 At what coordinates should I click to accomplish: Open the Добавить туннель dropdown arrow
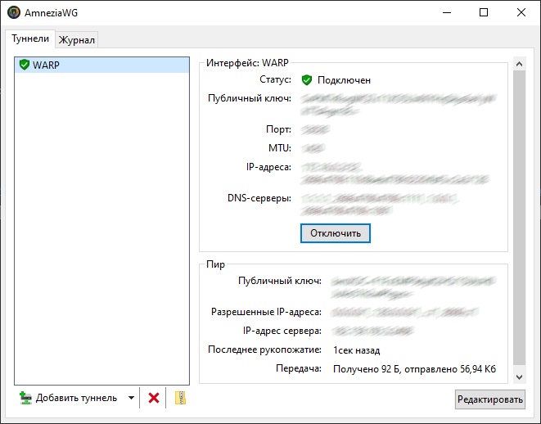point(131,398)
